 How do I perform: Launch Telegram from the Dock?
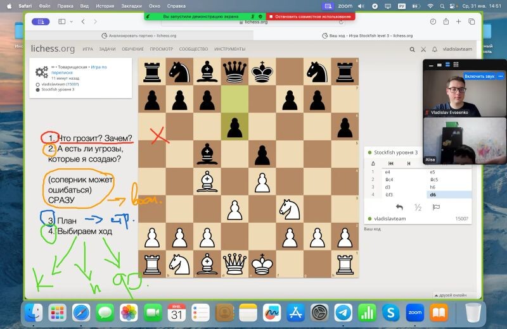click(343, 312)
